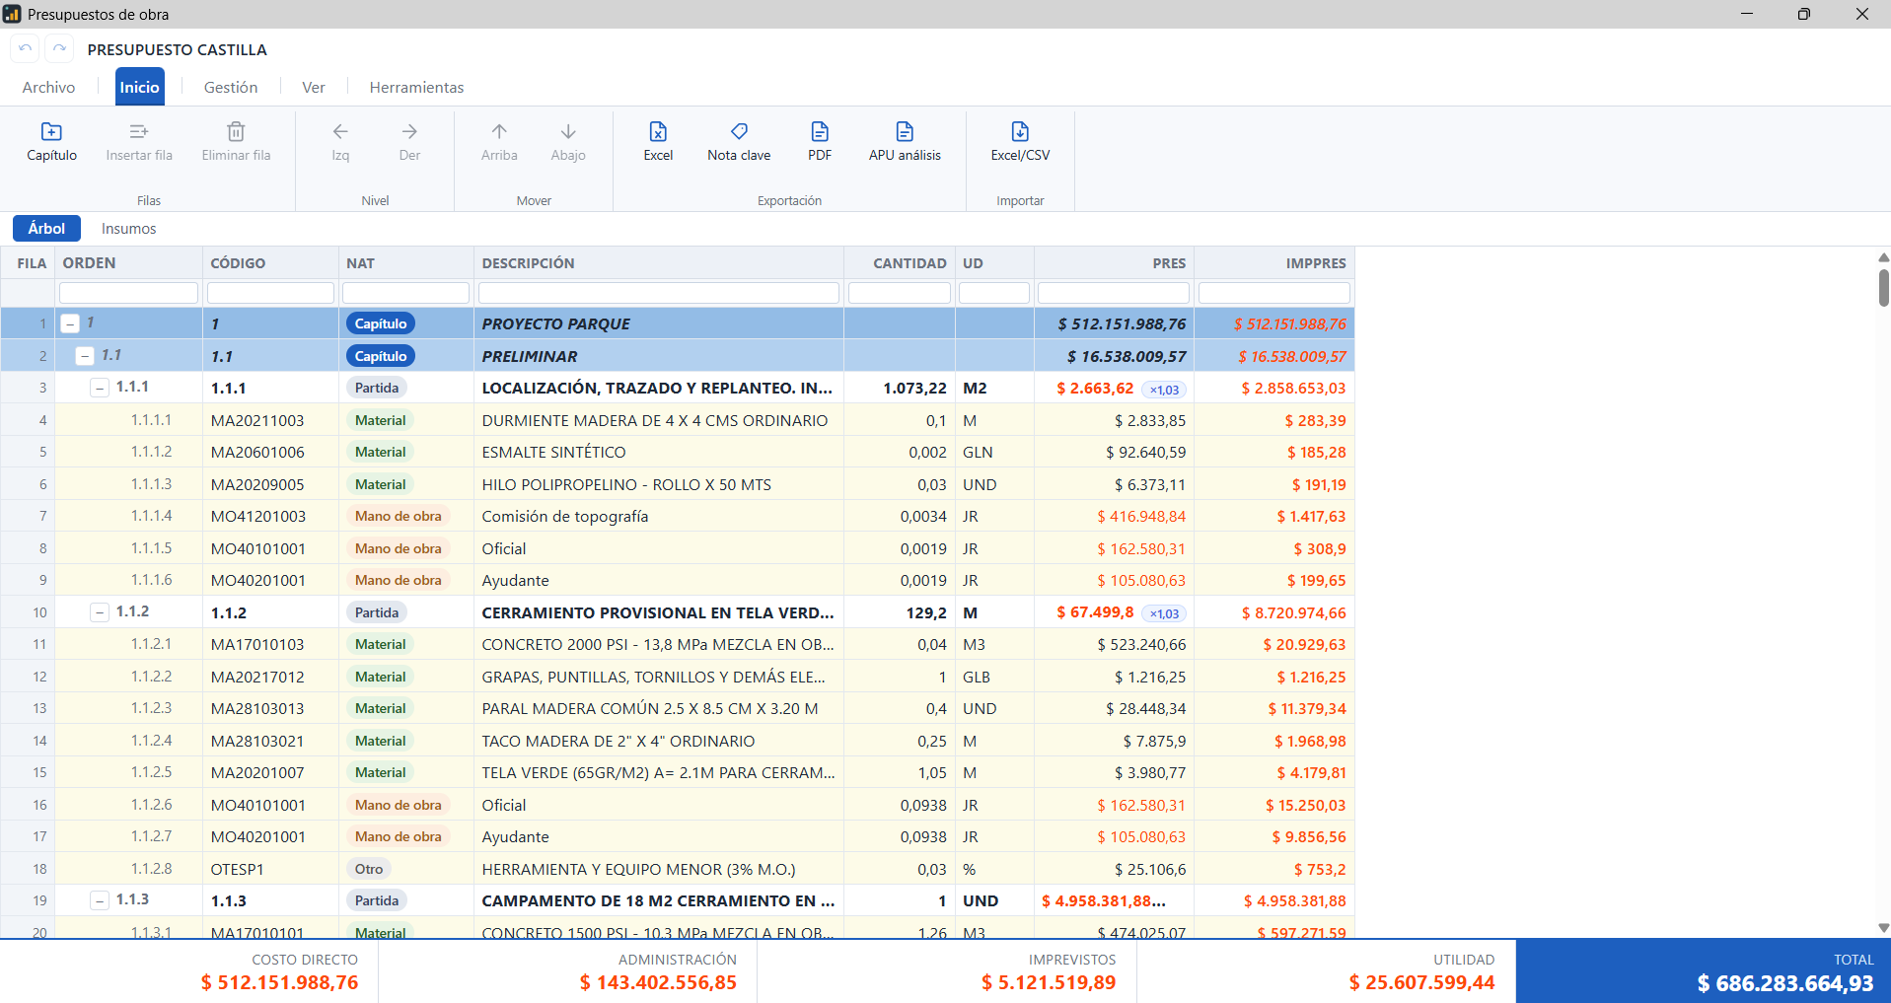1891x1003 pixels.
Task: Click the quantity 1.073,22 cell
Action: 900,388
